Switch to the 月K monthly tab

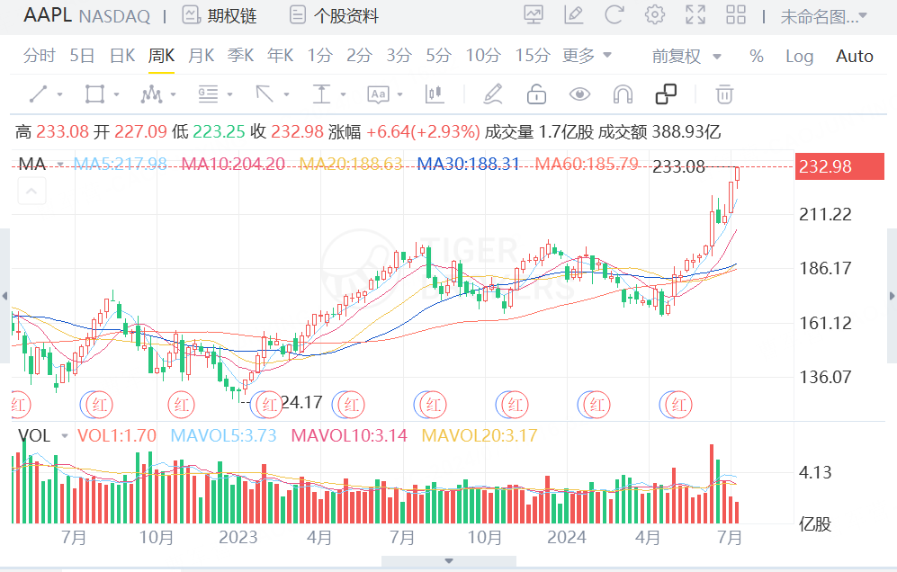[201, 56]
